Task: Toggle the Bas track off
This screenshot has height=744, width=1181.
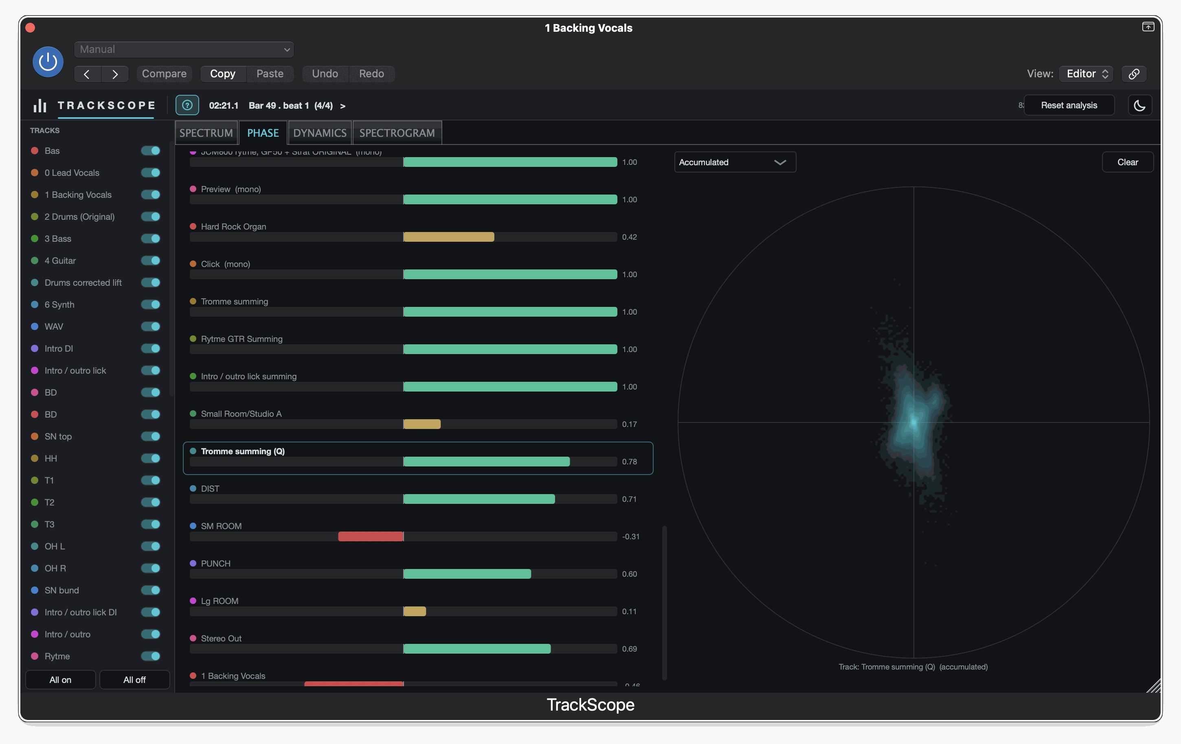Action: 151,151
